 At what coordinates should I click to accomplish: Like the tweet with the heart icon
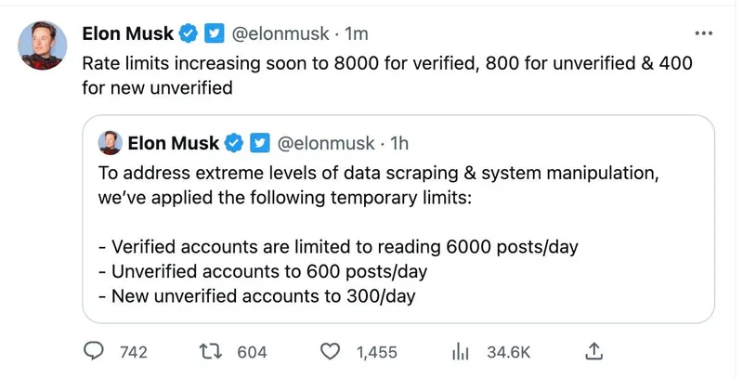tap(330, 351)
